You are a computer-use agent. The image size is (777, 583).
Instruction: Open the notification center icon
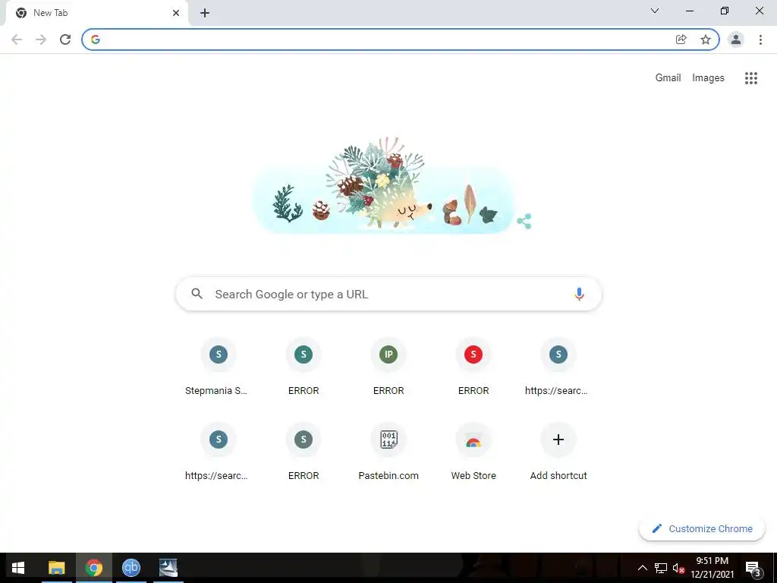[x=753, y=568]
